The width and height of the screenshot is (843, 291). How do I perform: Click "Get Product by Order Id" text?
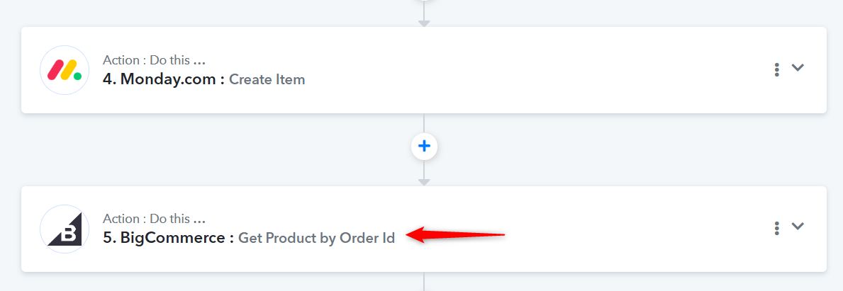pos(316,238)
